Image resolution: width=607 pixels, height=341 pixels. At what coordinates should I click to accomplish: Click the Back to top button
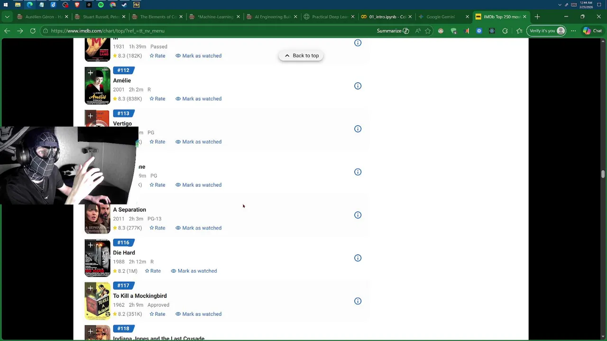(x=301, y=55)
